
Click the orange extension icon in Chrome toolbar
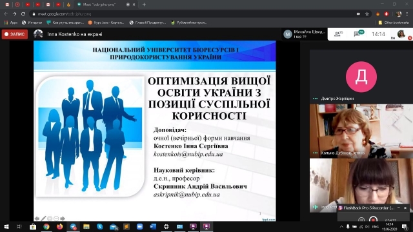(x=378, y=14)
